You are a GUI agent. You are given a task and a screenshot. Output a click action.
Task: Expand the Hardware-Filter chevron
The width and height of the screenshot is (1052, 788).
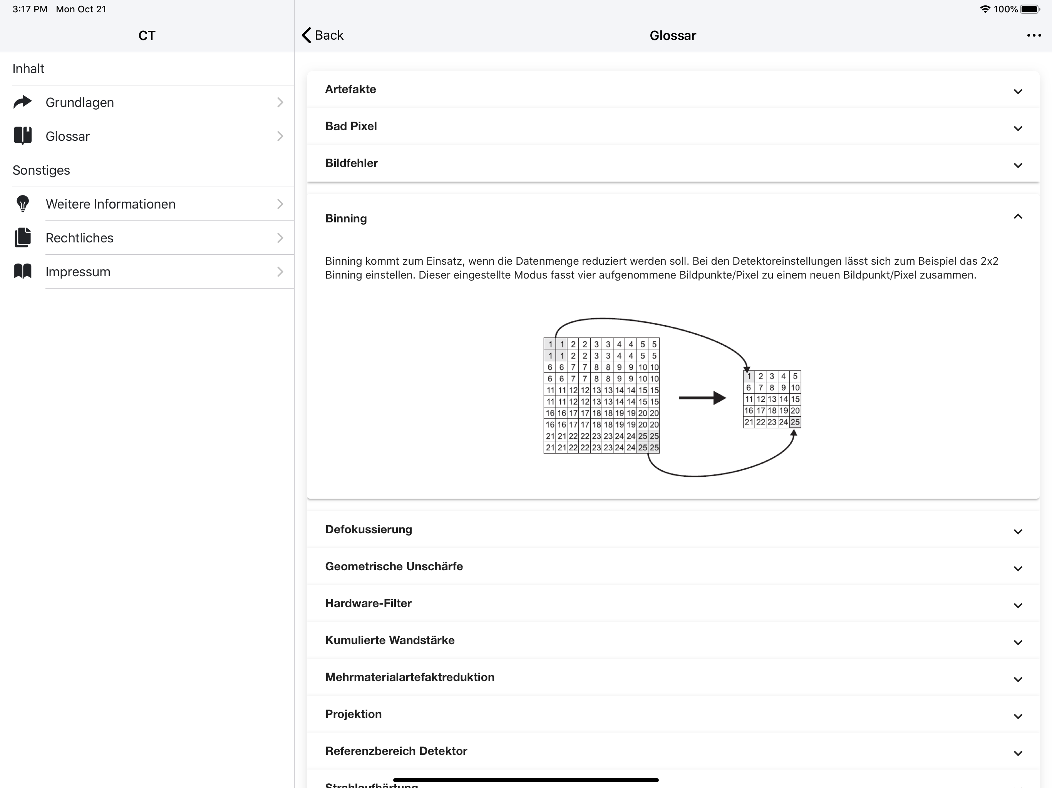[x=1018, y=606]
